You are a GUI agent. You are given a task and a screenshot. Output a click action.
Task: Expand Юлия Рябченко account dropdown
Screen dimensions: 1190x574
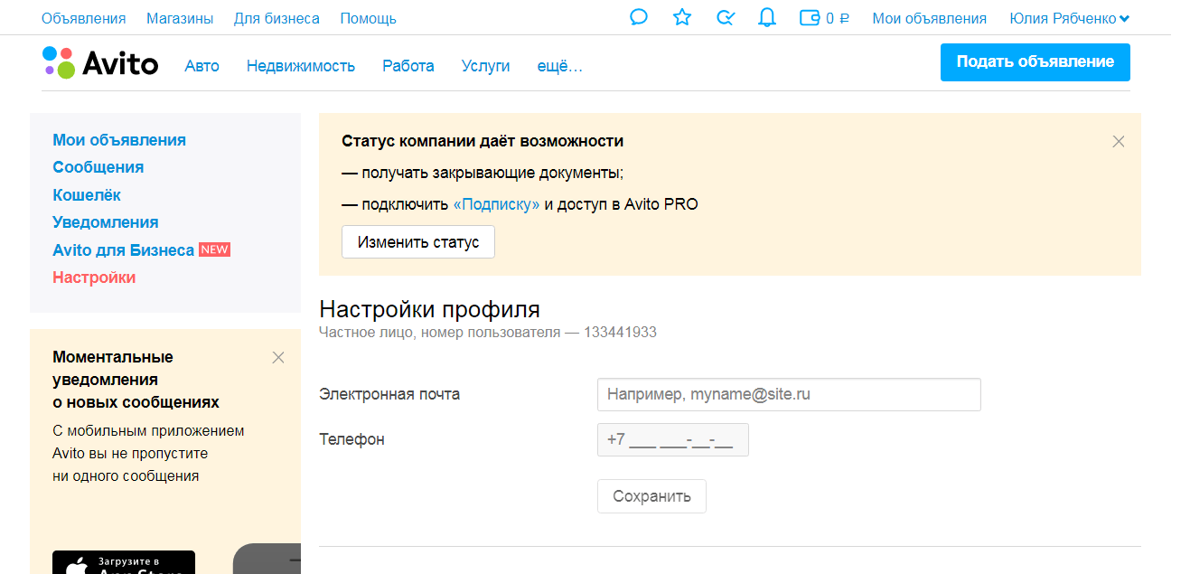1069,18
